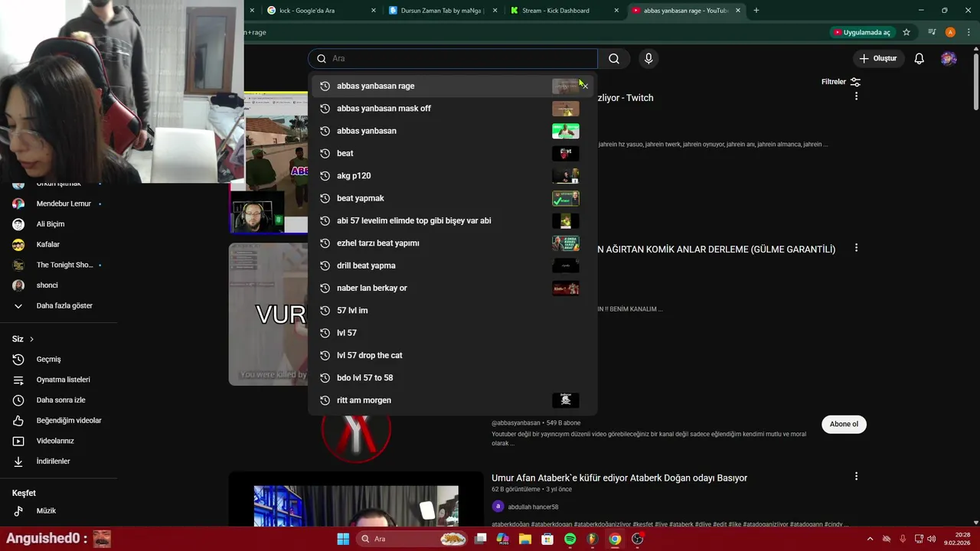Open a new browser tab with plus

point(756,11)
